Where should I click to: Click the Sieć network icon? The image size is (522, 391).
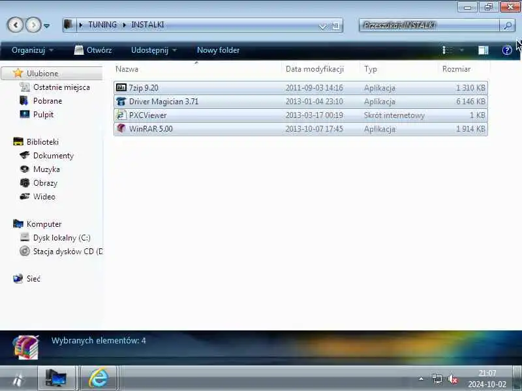(18, 278)
